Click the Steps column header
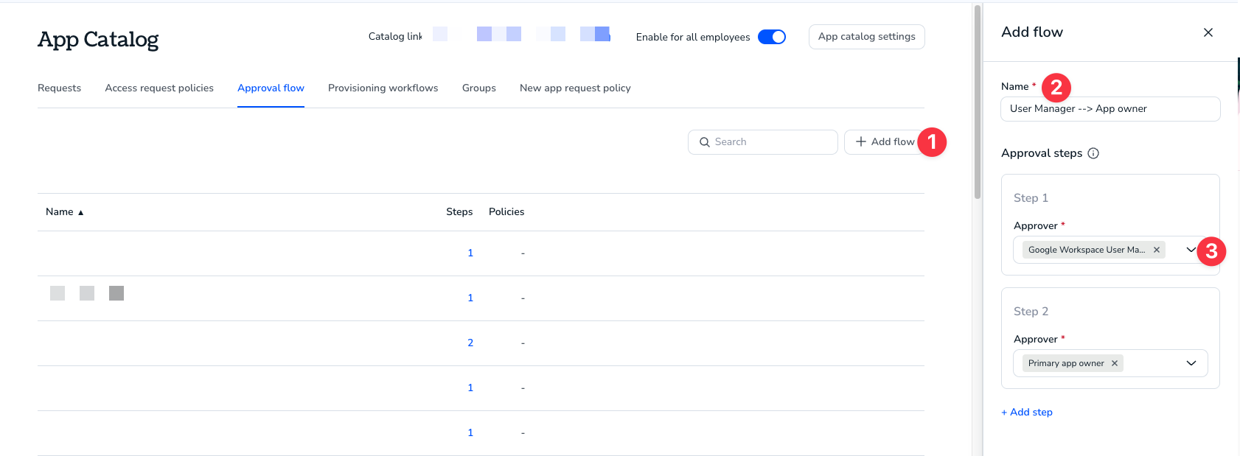 (x=459, y=211)
